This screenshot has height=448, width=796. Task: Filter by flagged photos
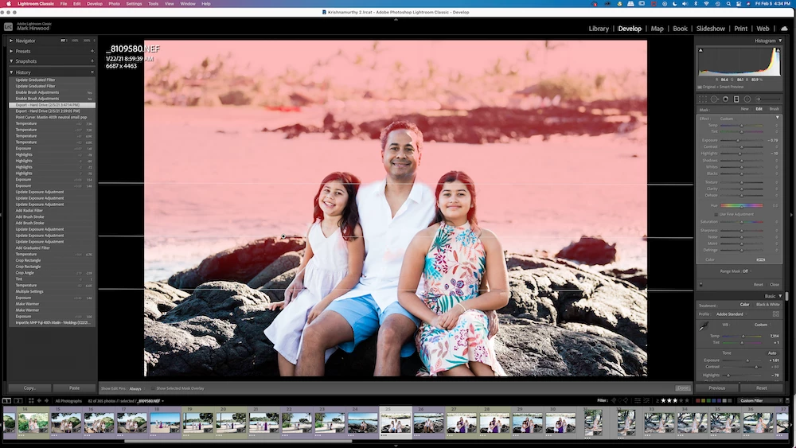[x=613, y=400]
